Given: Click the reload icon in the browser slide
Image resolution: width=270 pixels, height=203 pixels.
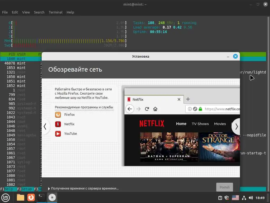Looking at the screenshot, I should pos(147,109).
